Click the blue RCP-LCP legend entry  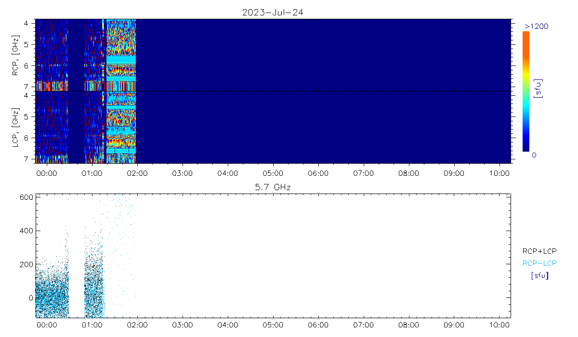click(x=539, y=263)
